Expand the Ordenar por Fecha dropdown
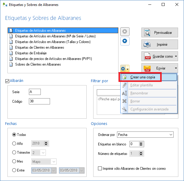184x181 pixels. click(x=171, y=135)
